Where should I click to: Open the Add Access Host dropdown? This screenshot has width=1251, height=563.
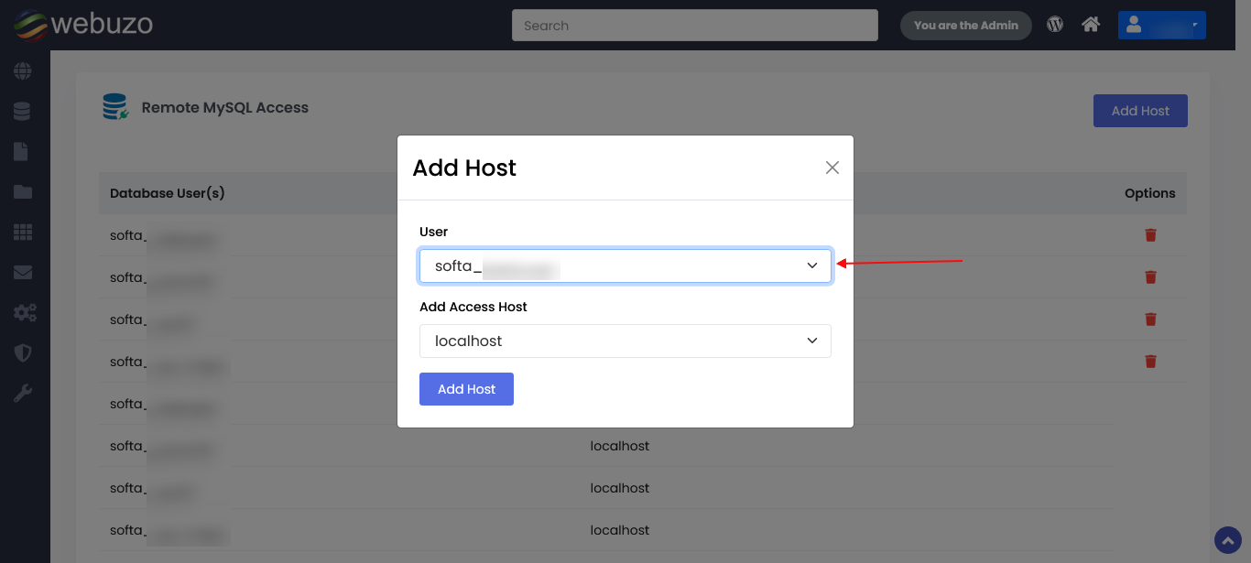pyautogui.click(x=625, y=341)
